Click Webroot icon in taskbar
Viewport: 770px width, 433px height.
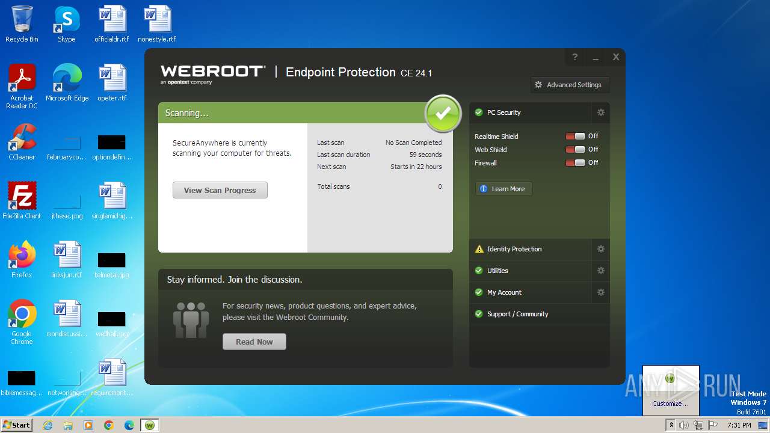[x=150, y=425]
